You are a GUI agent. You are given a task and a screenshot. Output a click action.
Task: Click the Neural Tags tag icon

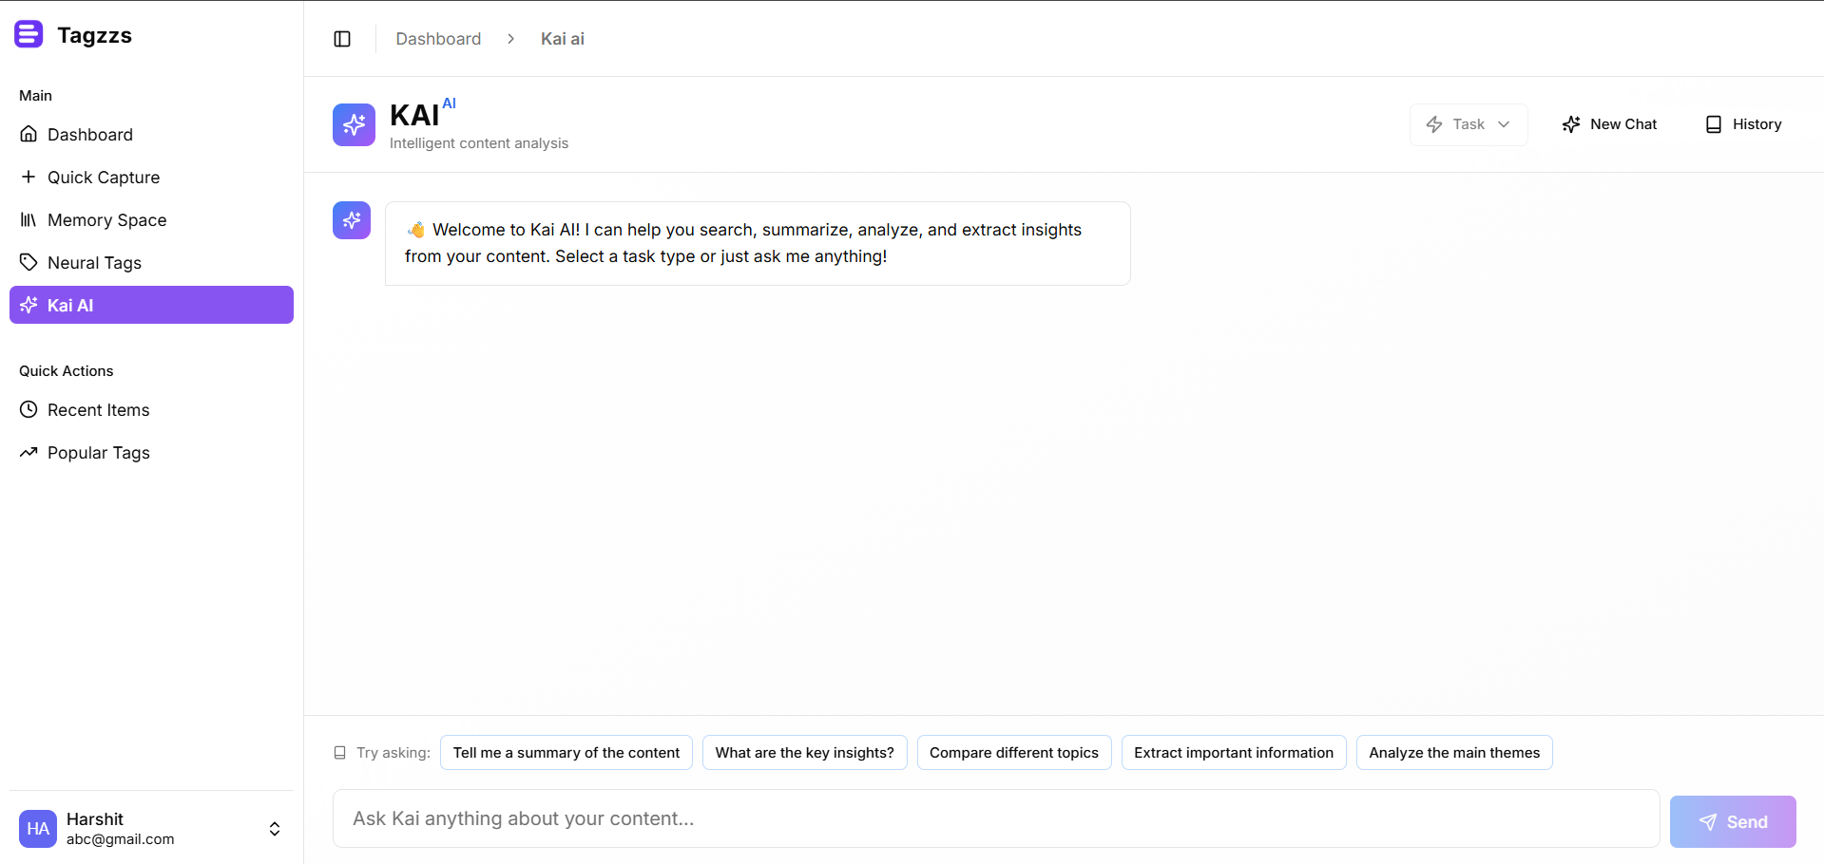tap(29, 263)
